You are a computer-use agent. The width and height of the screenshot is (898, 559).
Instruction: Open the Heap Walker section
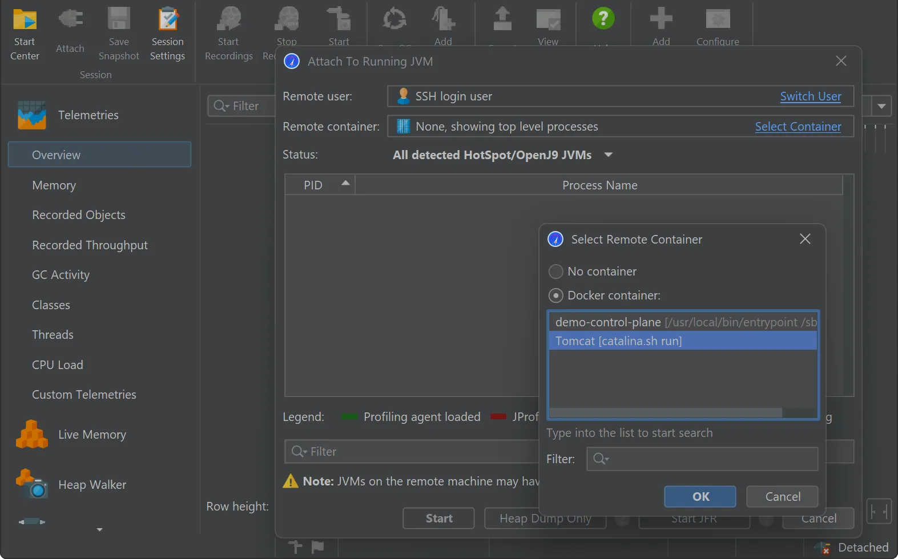pyautogui.click(x=92, y=485)
